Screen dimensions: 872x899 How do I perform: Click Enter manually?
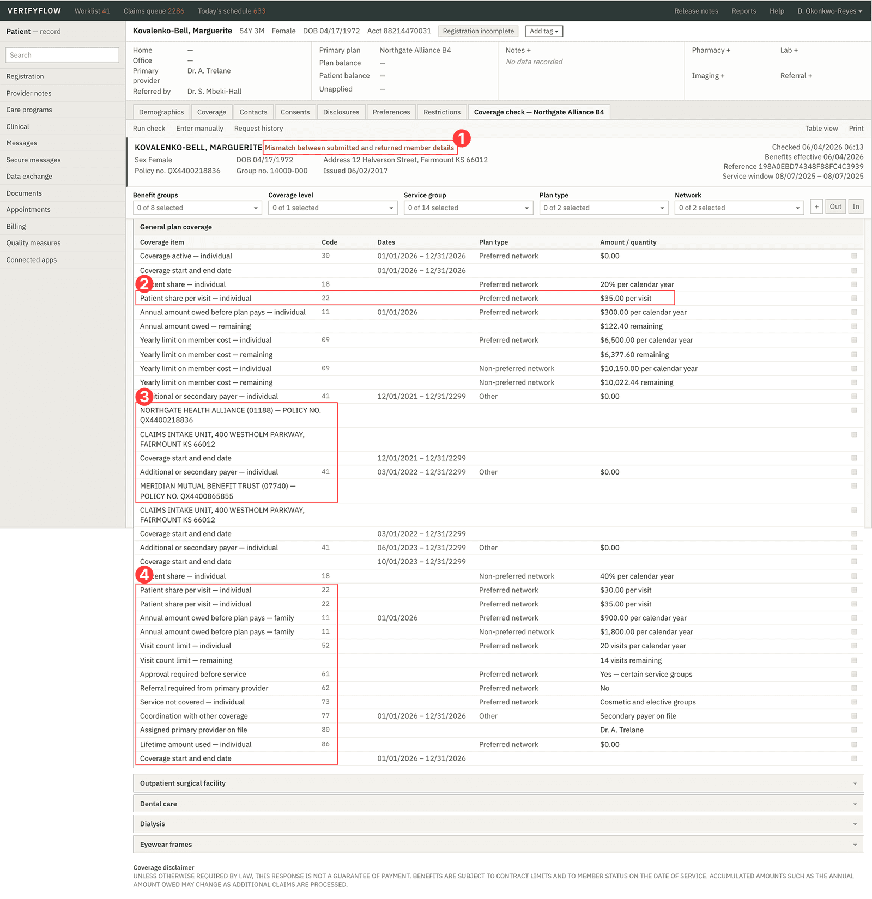pos(199,129)
